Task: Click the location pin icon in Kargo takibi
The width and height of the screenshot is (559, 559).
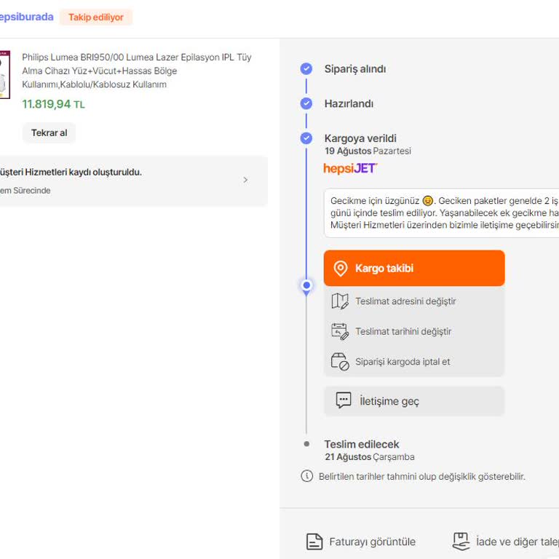Action: [x=340, y=269]
